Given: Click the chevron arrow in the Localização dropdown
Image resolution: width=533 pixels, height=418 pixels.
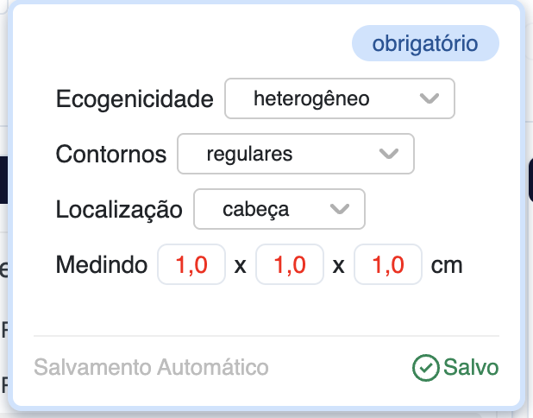Looking at the screenshot, I should tap(340, 209).
